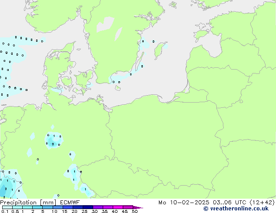Click the legend label "45"

coord(125,211)
